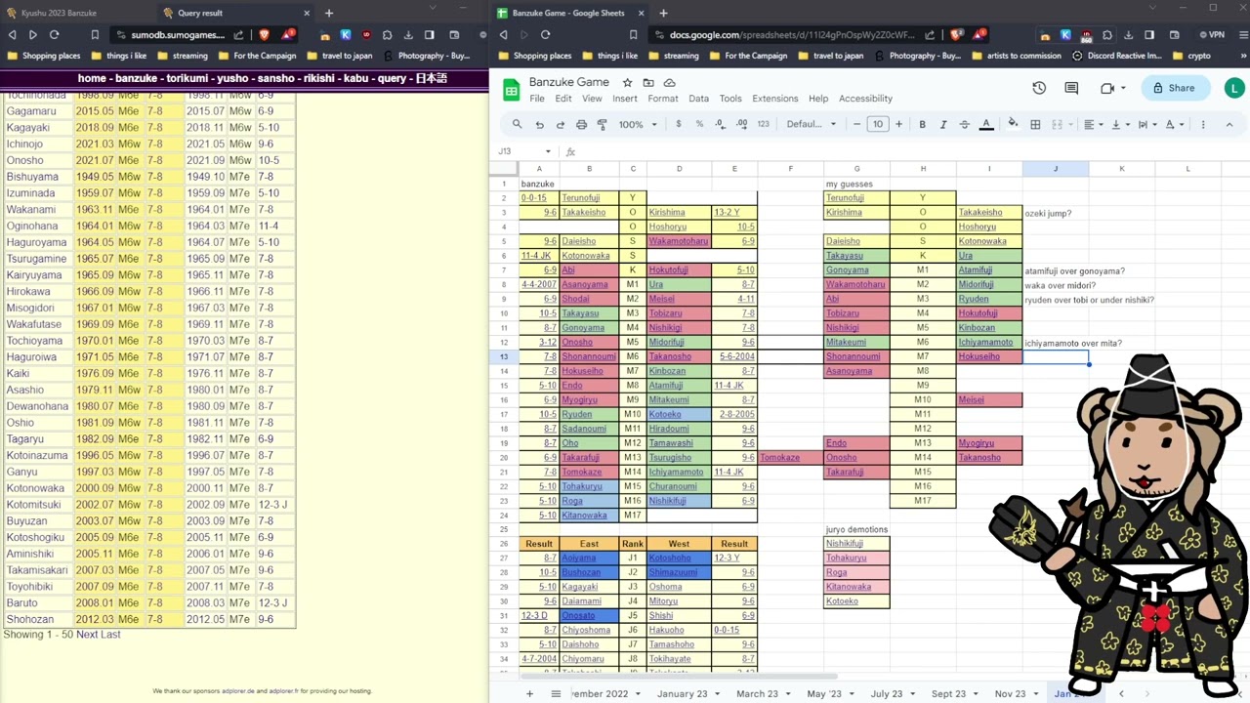The width and height of the screenshot is (1250, 703).
Task: Format as currency with the dollar icon
Action: [679, 124]
